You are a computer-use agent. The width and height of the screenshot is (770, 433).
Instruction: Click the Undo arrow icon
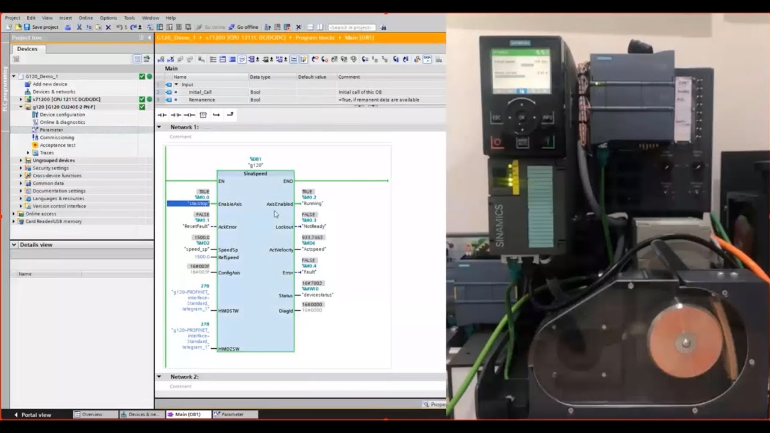[119, 27]
